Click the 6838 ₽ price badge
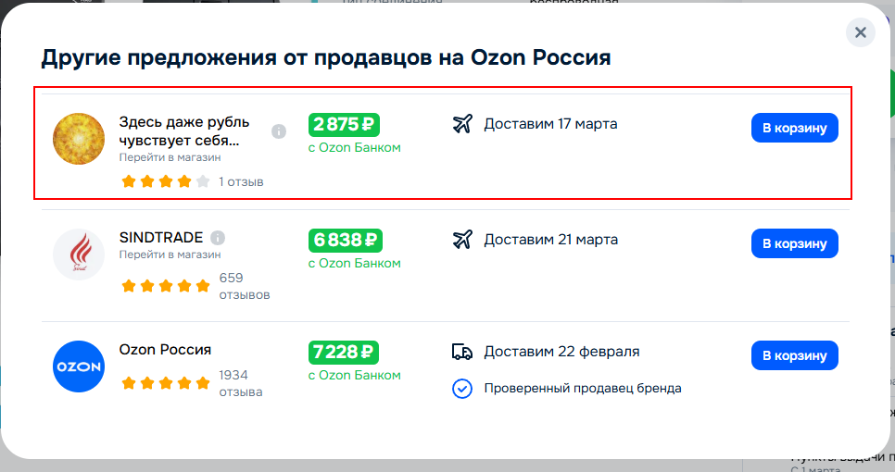This screenshot has height=472, width=895. tap(345, 241)
